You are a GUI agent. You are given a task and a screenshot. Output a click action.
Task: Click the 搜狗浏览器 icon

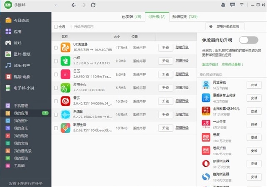coord(206,177)
